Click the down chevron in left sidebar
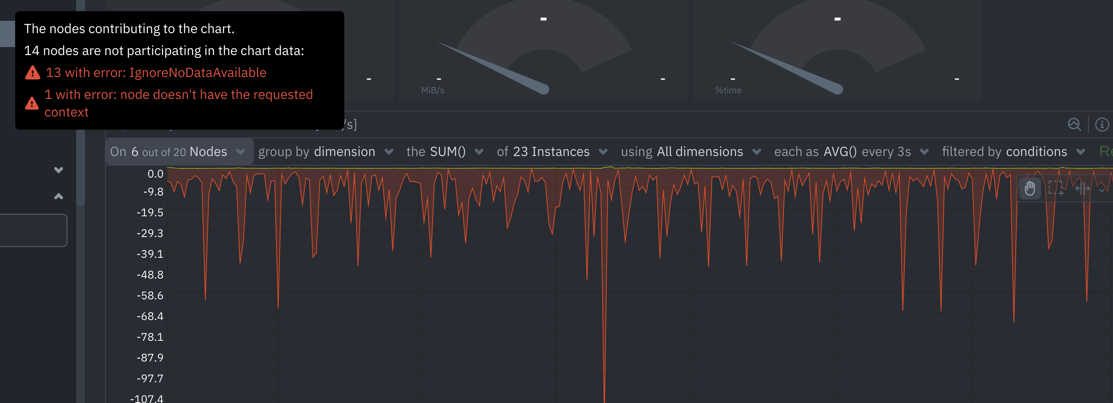 point(59,170)
